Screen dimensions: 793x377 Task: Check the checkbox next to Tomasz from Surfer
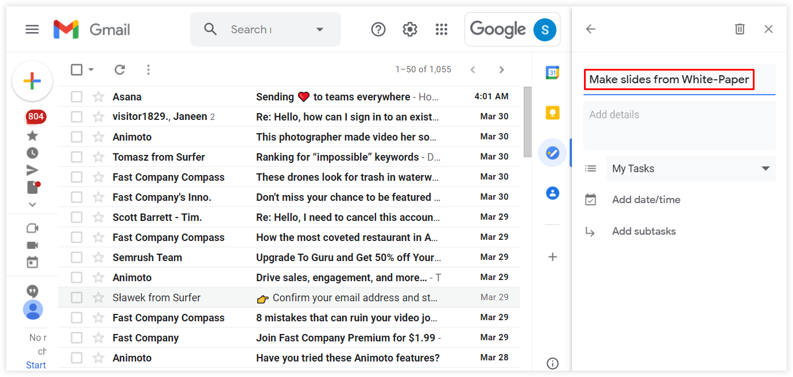point(76,157)
